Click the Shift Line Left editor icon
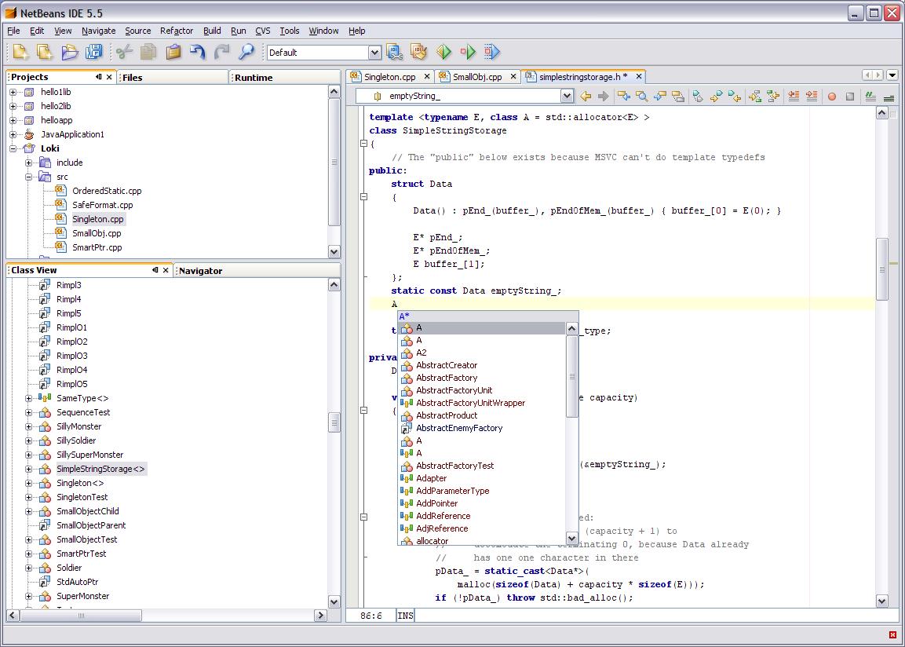905x647 pixels. point(794,97)
